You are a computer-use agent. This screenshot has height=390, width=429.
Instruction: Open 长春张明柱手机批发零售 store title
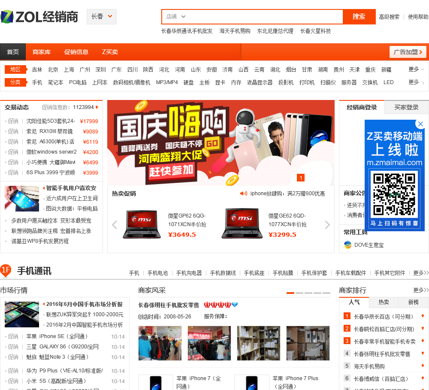click(x=169, y=305)
